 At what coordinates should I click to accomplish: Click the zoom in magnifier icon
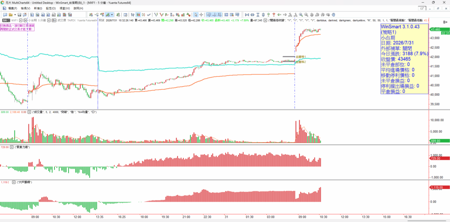point(301,14)
